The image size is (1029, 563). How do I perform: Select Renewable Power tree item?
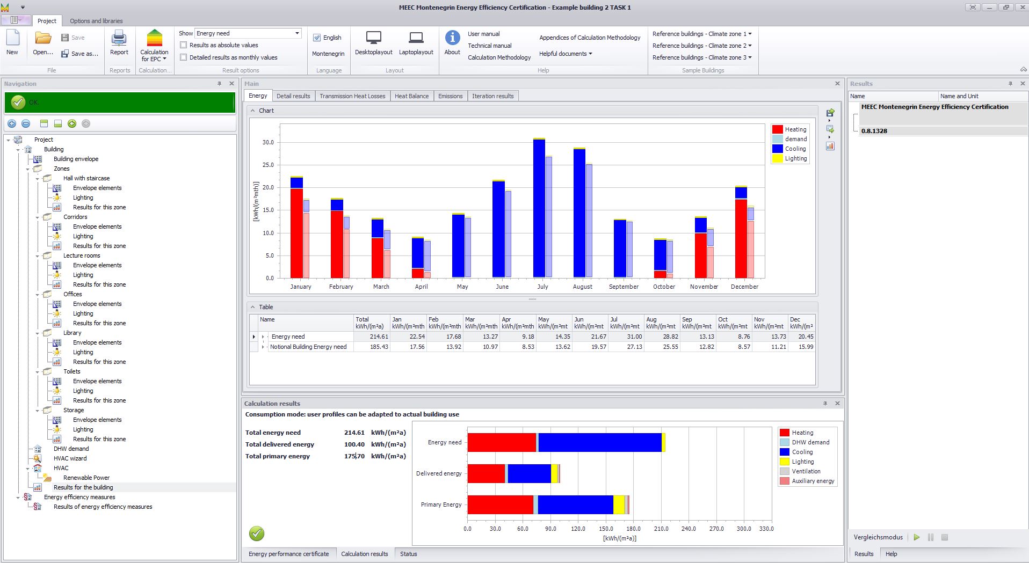tap(86, 478)
